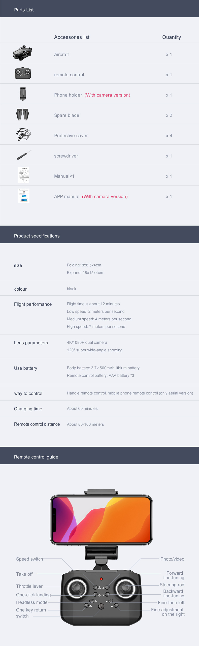Click the APP manual thumbnail image
This screenshot has width=199, height=646.
[x=24, y=196]
